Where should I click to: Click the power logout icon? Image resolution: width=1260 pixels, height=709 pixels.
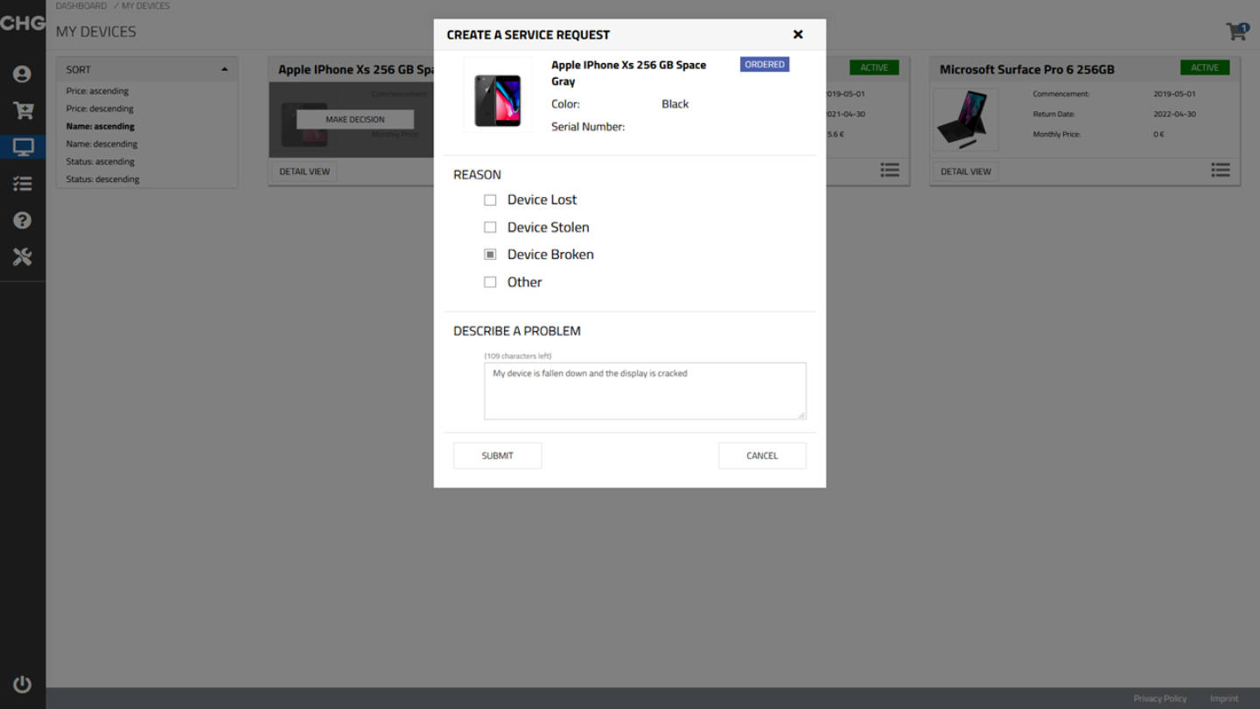pos(22,684)
